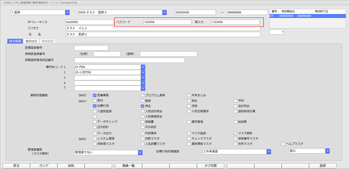The image size is (350, 169).
Task: Tick the 住所マスタ checkbox
Action: pos(236,144)
